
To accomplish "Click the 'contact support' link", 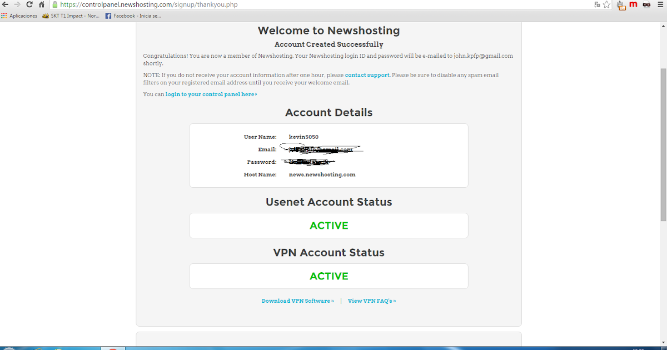I will point(367,75).
